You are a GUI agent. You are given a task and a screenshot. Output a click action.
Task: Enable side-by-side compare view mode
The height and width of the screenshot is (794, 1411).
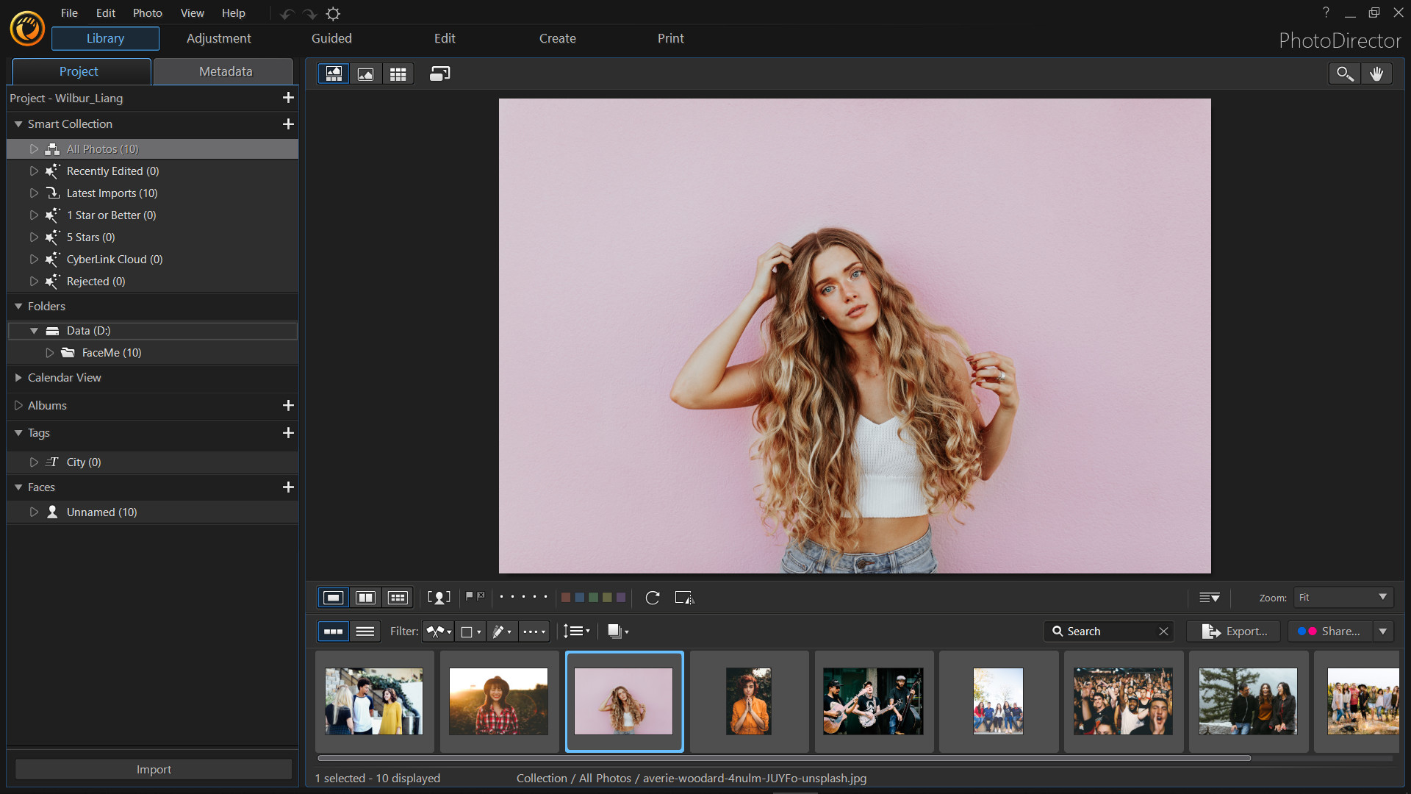[x=365, y=597]
